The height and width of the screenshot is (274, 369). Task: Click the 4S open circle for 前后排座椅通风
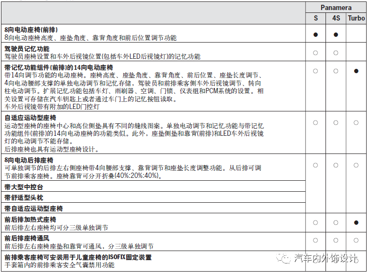tap(336, 241)
